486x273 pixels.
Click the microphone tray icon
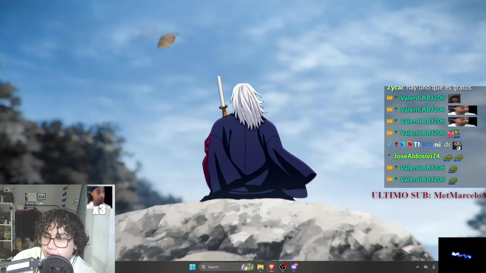pos(434,267)
